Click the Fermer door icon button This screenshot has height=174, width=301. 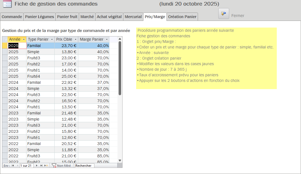point(224,14)
